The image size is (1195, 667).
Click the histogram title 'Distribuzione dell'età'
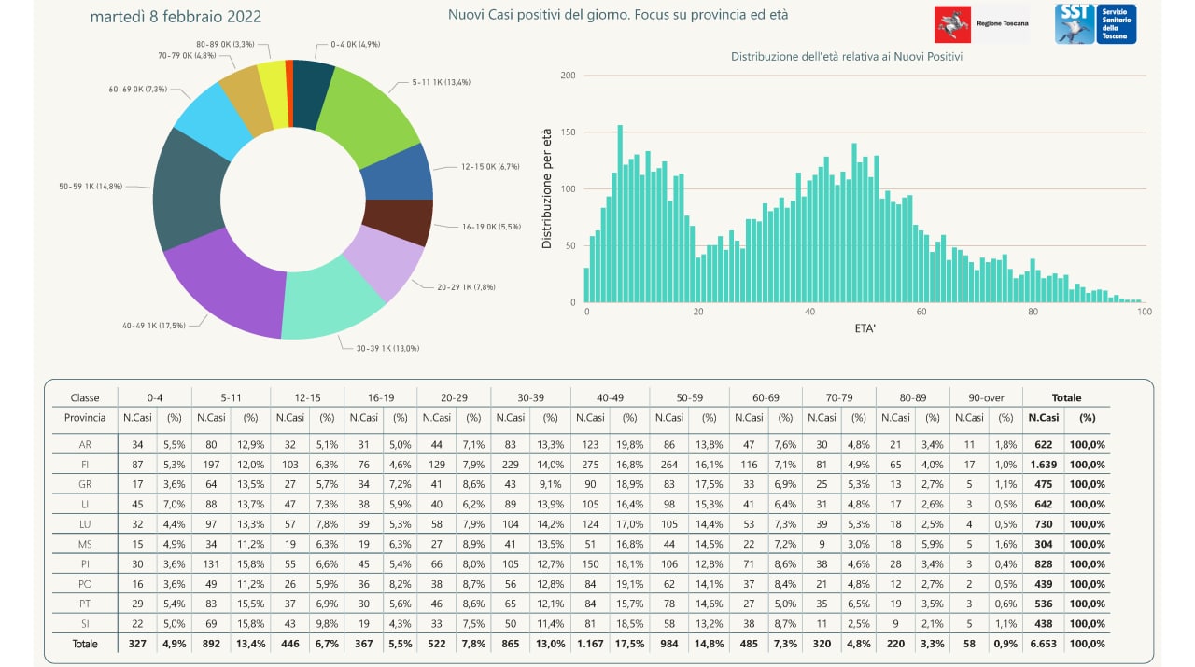tap(847, 57)
